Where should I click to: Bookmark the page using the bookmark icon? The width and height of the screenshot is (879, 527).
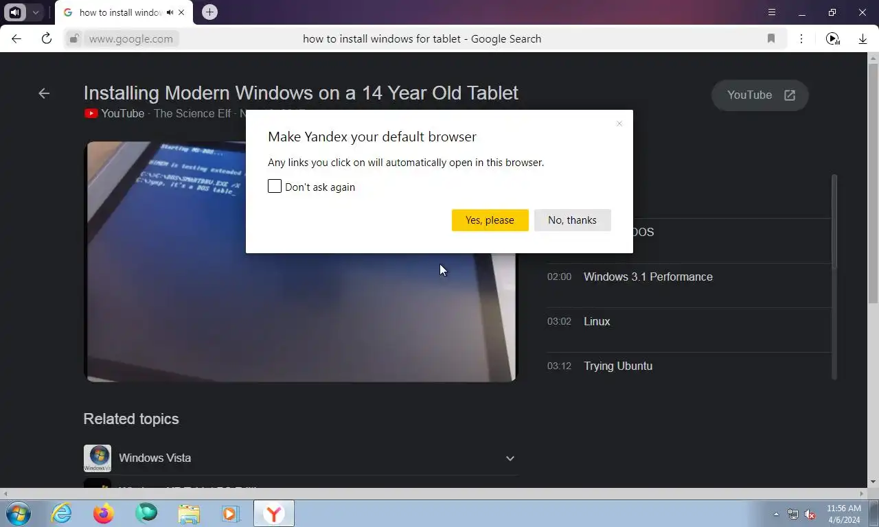[x=771, y=38]
